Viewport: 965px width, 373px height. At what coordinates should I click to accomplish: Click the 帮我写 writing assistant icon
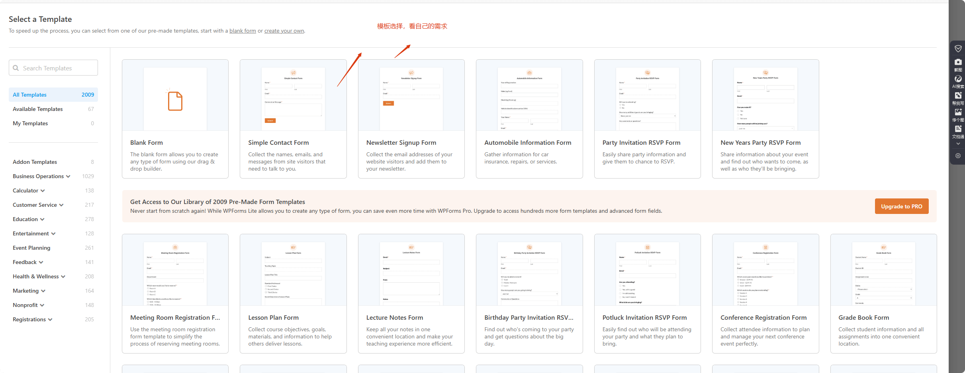958,96
